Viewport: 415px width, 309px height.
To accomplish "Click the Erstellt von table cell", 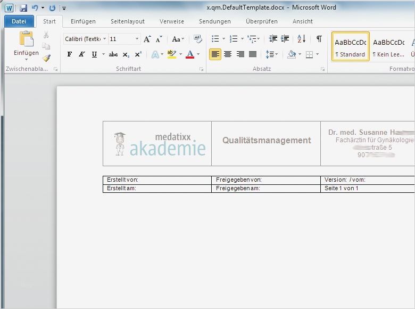I will pos(157,180).
